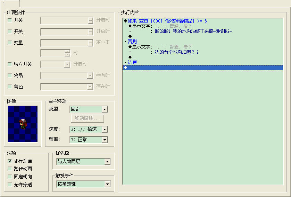Click the first 开关 input field
291x197 pixels.
point(64,20)
